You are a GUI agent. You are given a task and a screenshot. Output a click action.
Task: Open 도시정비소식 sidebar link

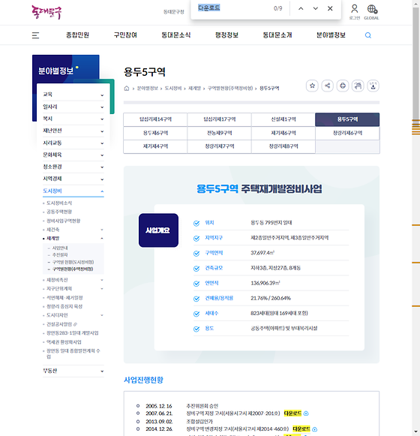point(59,203)
